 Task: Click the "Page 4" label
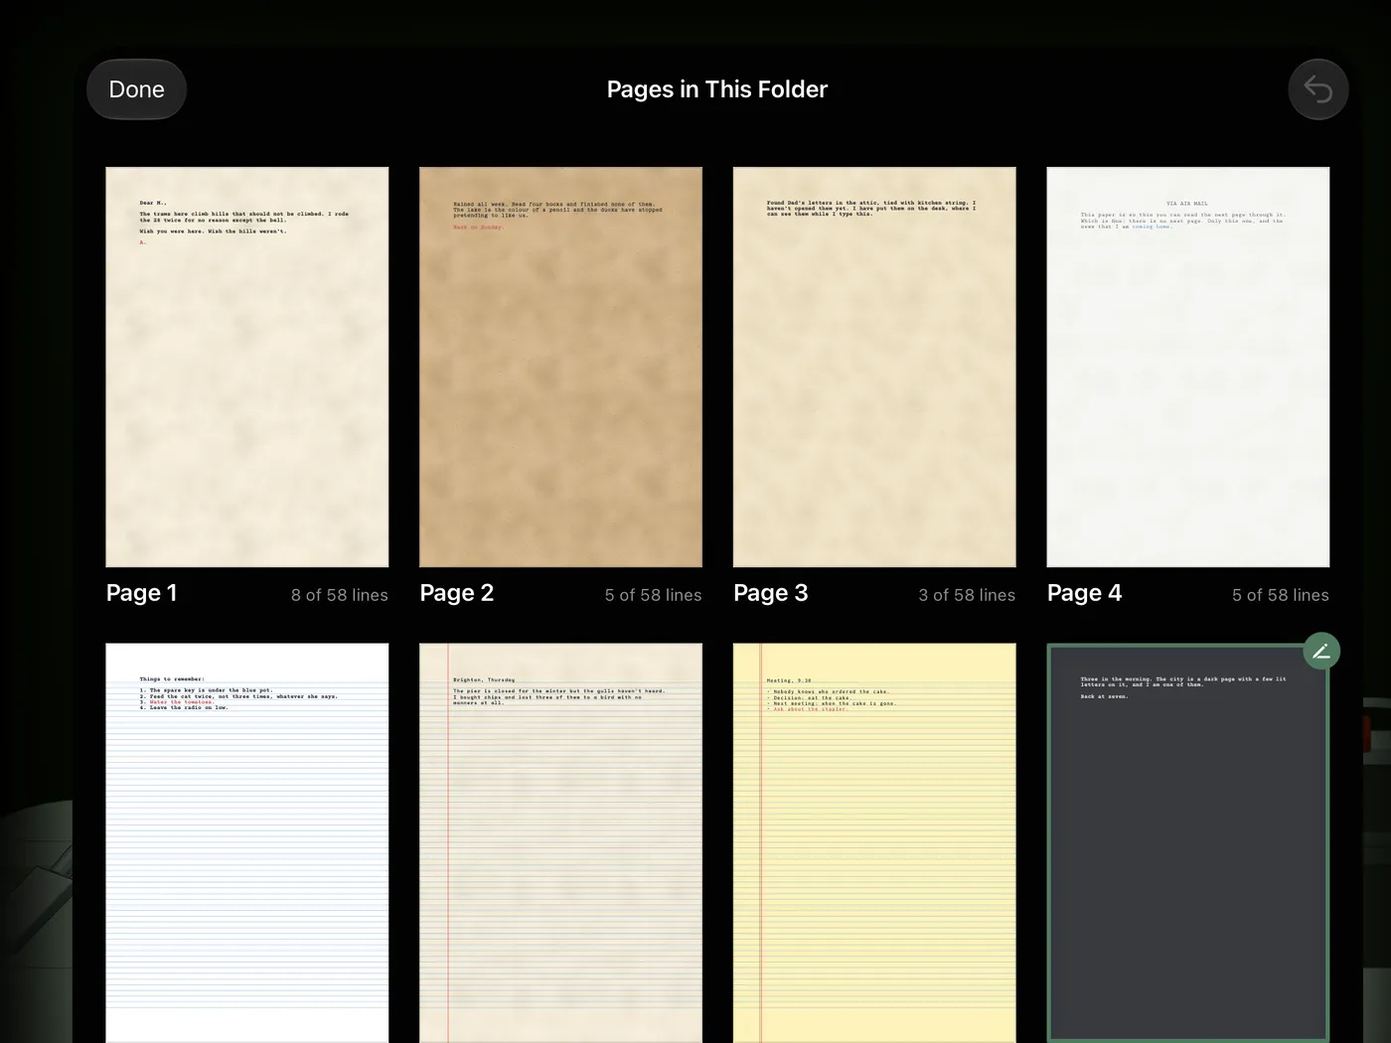(1085, 593)
